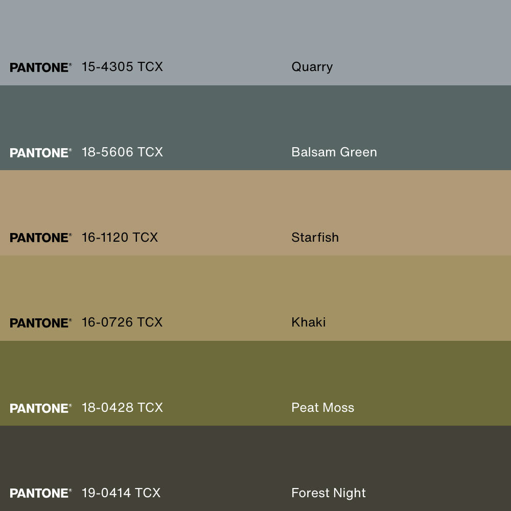Image resolution: width=511 pixels, height=511 pixels.
Task: Click the 16-0726 TCX code text
Action: click(122, 322)
